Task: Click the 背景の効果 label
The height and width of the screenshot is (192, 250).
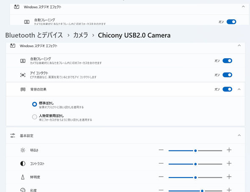Action: pos(38,89)
